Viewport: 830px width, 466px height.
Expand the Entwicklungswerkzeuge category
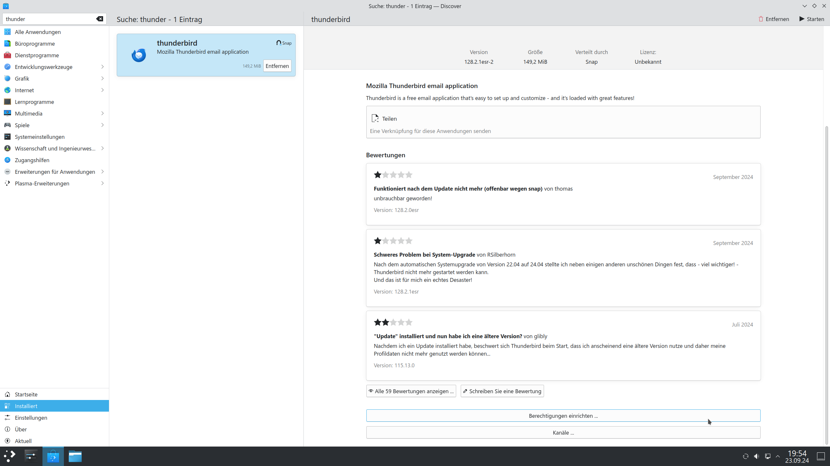[x=102, y=67]
